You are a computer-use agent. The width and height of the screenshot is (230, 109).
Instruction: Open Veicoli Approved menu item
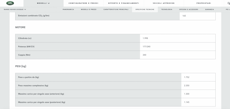coord(164,3)
